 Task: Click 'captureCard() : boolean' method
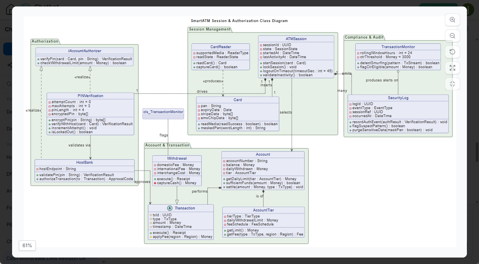click(x=217, y=67)
